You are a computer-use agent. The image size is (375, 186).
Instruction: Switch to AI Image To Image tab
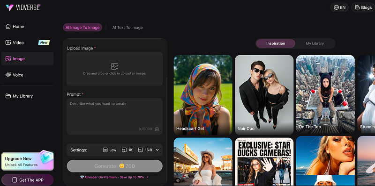pos(82,28)
